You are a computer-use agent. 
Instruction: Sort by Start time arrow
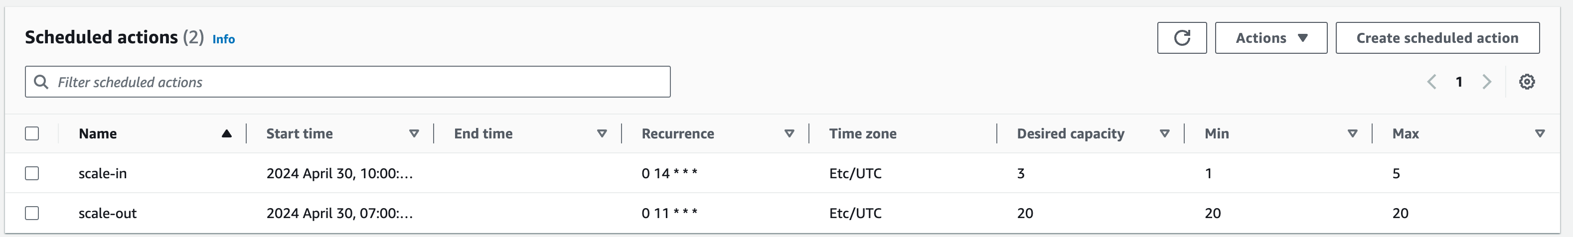pyautogui.click(x=414, y=133)
